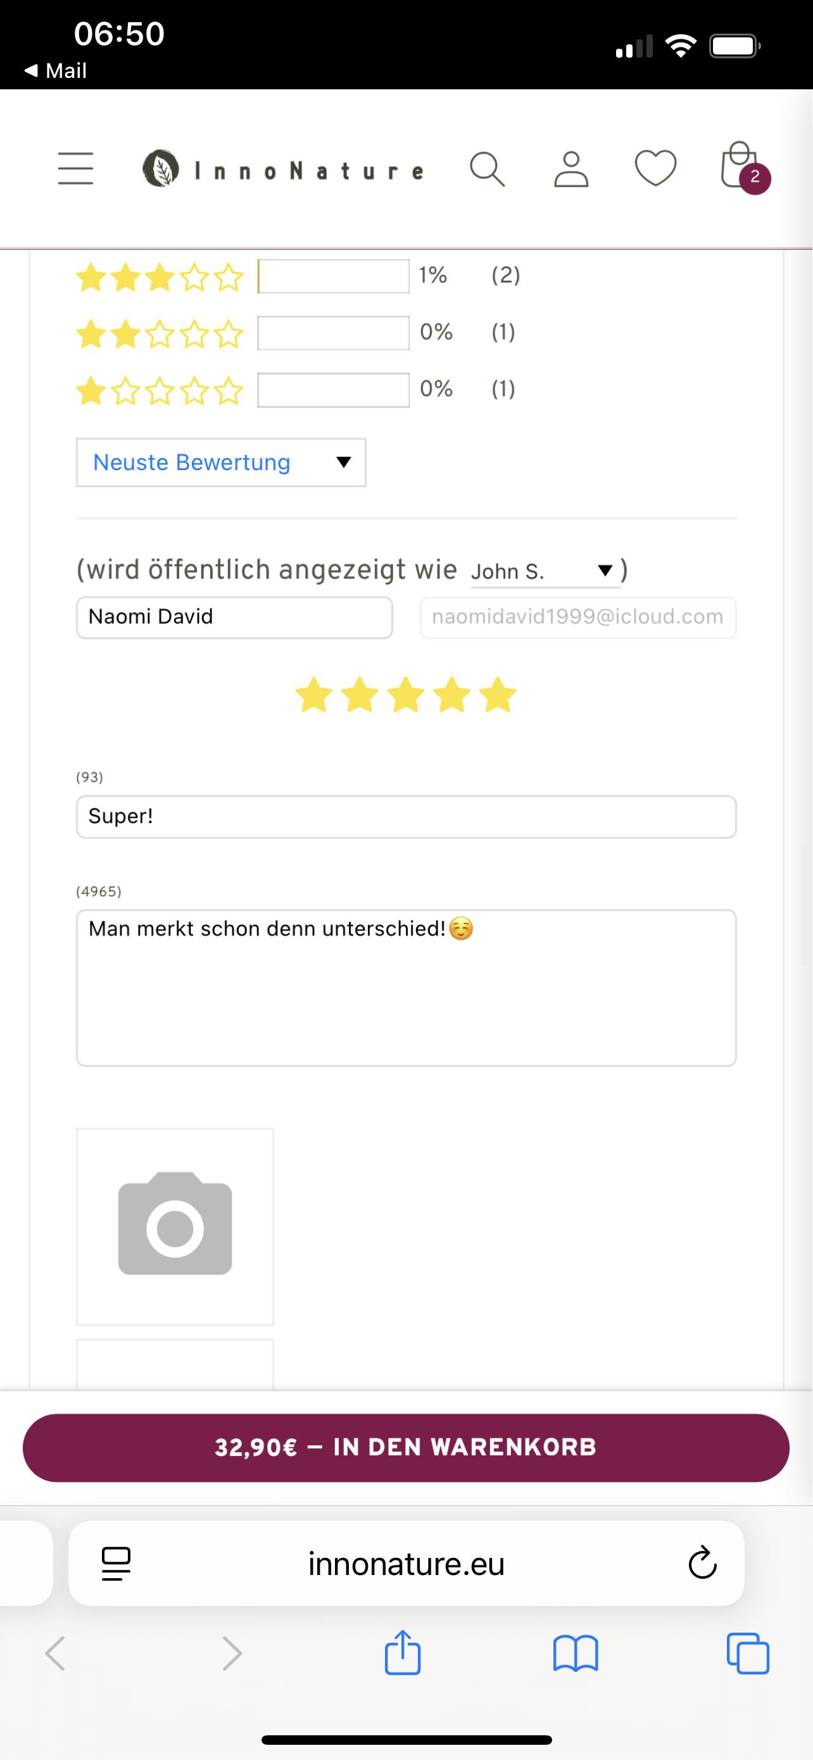
Task: Expand the John S. display name dropdown
Action: [546, 570]
